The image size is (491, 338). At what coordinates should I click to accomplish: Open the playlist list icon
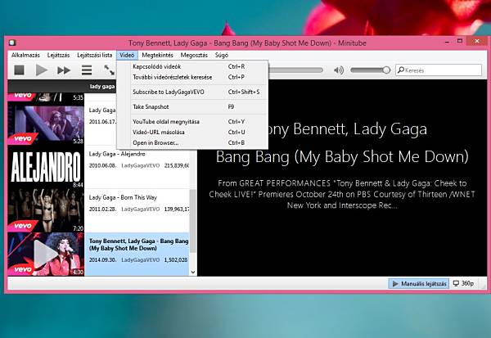[x=87, y=70]
